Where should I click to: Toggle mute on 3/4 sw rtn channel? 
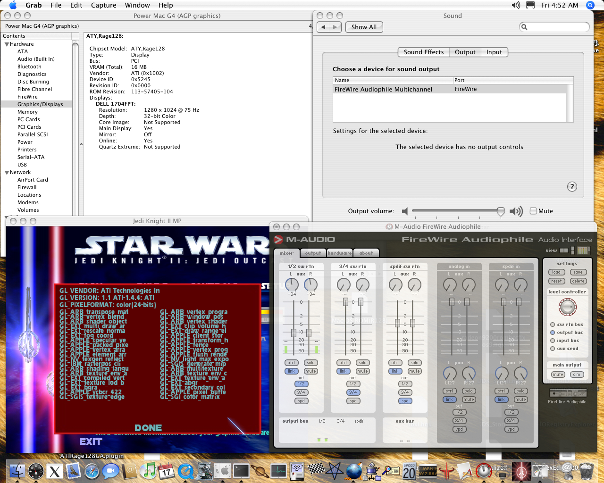click(x=362, y=371)
